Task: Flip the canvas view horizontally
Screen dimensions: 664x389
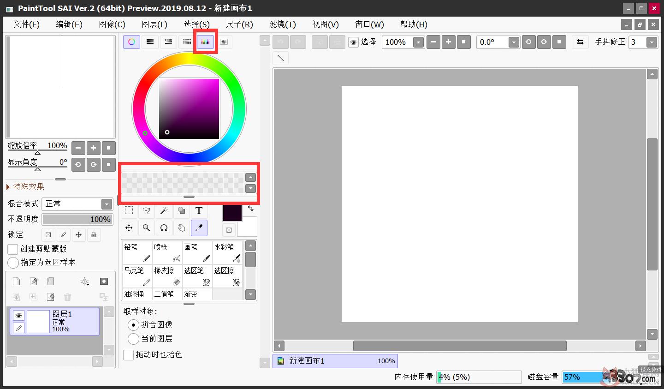Action: [581, 42]
